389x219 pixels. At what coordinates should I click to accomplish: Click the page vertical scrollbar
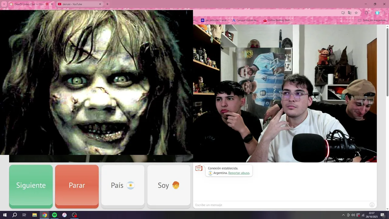pos(387,62)
